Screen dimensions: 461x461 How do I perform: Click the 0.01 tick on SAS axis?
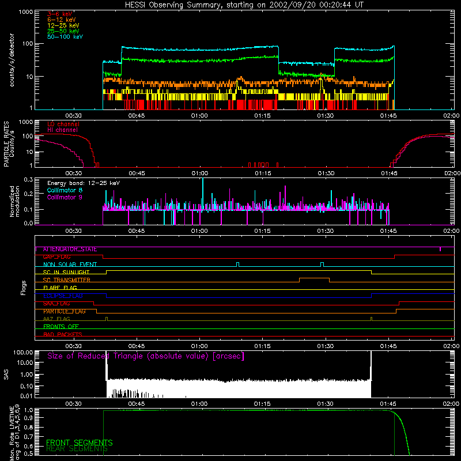27,396
